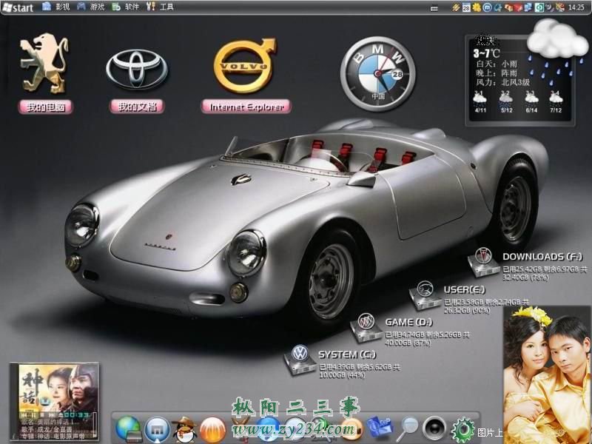Adjust the music player vertical volume slider

[x=95, y=423]
